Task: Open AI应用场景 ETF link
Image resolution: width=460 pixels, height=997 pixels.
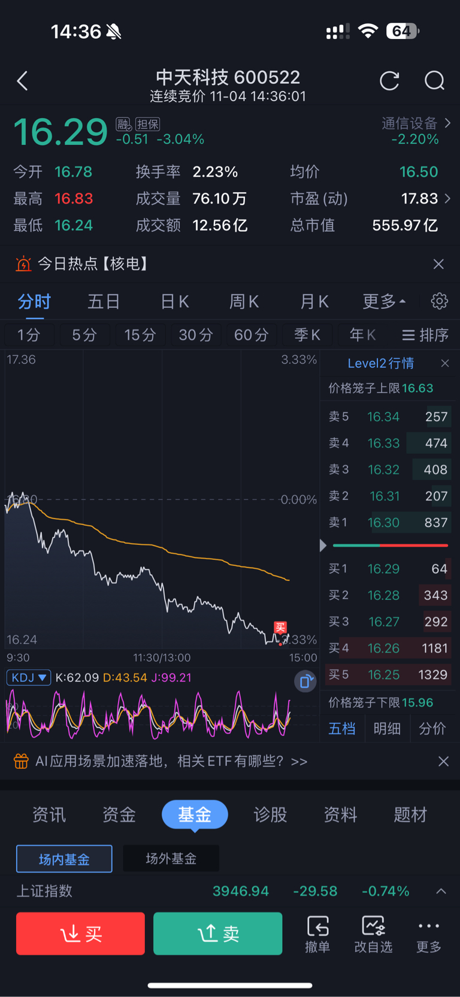Action: 171,761
